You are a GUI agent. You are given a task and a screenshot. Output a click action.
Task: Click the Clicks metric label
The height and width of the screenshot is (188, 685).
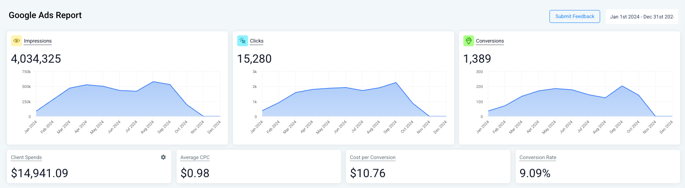coord(257,41)
